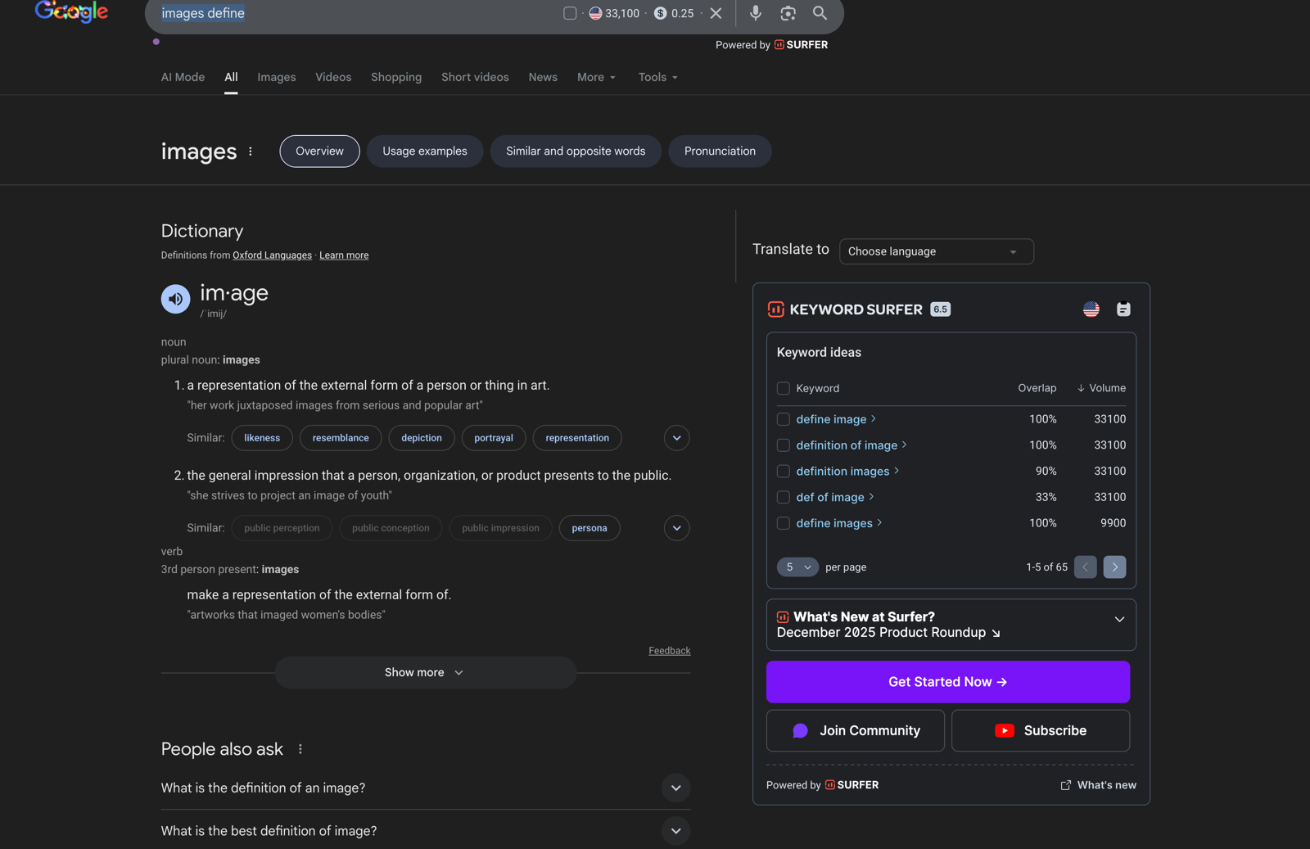Check the 'define image' keyword checkbox

[x=784, y=419]
